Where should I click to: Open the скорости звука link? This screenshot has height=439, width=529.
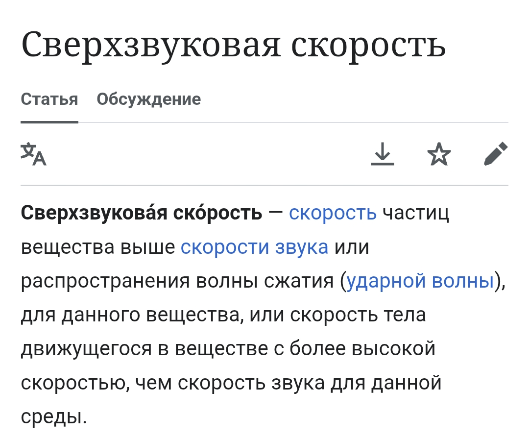254,246
